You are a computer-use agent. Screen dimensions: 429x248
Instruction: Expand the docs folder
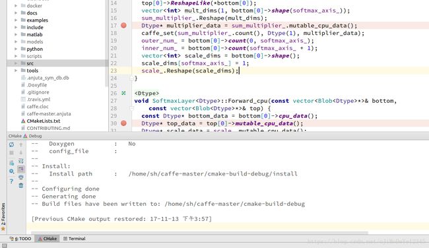click(16, 13)
